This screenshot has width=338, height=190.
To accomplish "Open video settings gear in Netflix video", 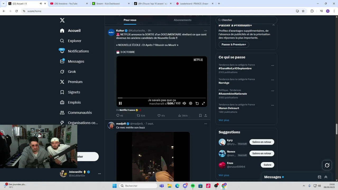I will (x=191, y=103).
